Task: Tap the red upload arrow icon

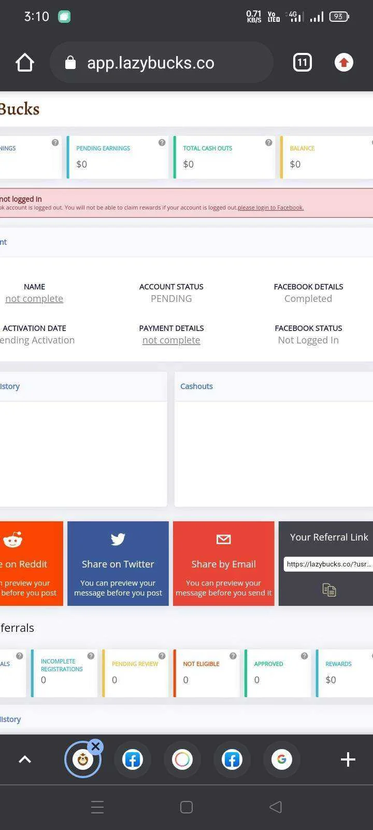Action: 343,63
